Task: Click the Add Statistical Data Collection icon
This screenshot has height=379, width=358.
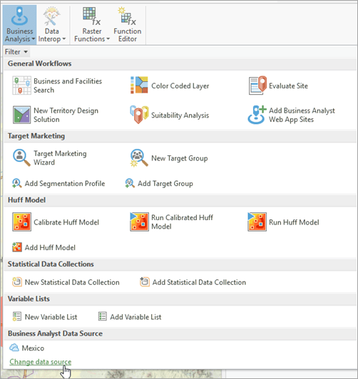Action: click(144, 282)
